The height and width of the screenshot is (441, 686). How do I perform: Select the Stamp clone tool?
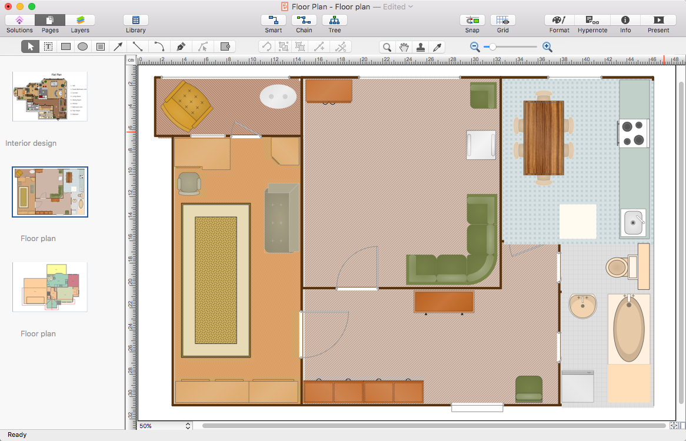click(421, 47)
